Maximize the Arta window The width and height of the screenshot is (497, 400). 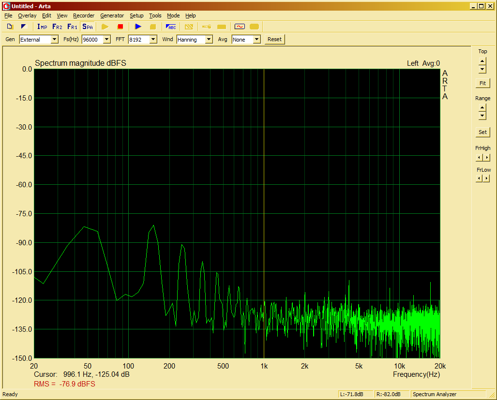tap(481, 6)
